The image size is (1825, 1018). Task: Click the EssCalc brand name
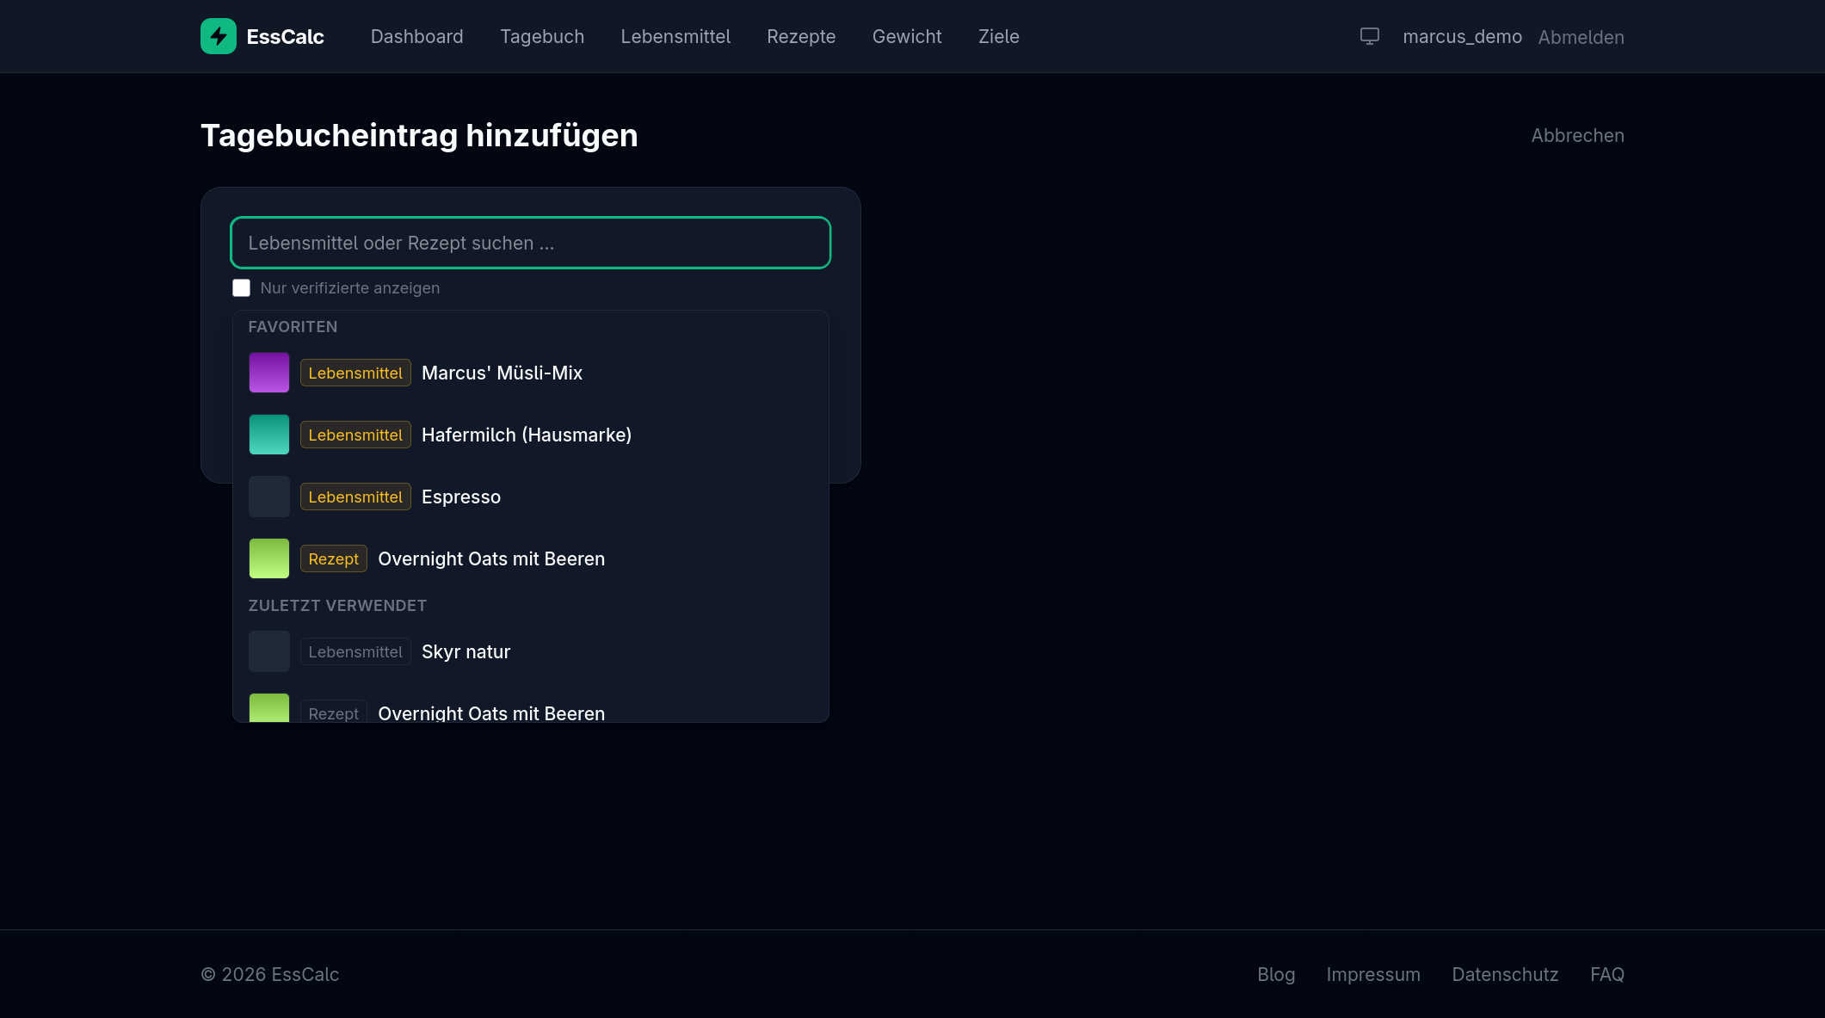pos(285,36)
